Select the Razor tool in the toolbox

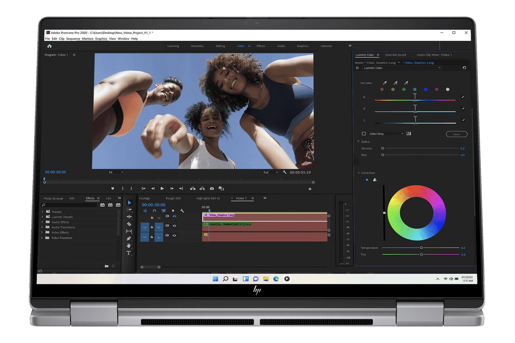click(x=129, y=224)
